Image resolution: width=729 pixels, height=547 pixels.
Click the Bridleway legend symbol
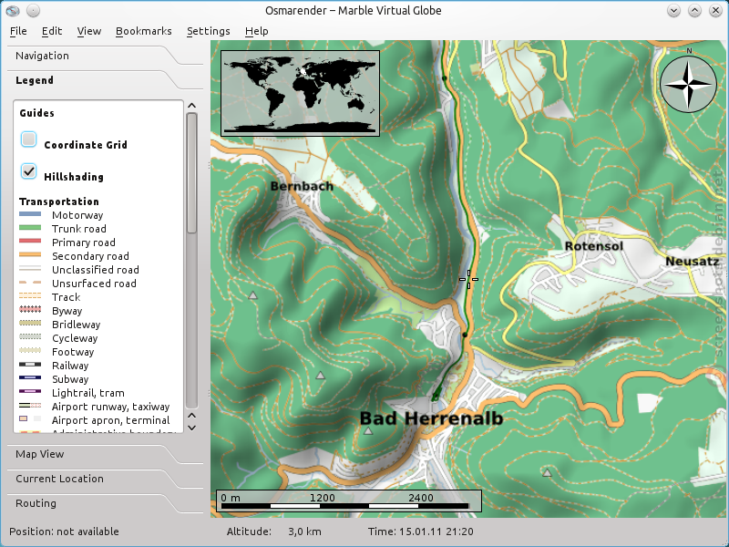[30, 324]
